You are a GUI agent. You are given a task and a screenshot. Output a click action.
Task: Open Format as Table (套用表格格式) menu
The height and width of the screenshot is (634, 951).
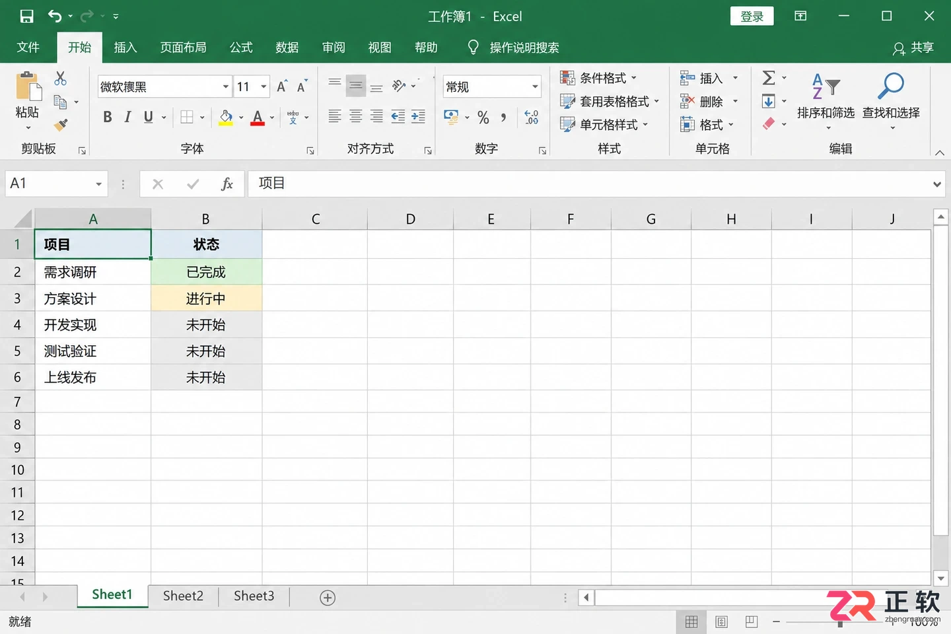pyautogui.click(x=610, y=101)
